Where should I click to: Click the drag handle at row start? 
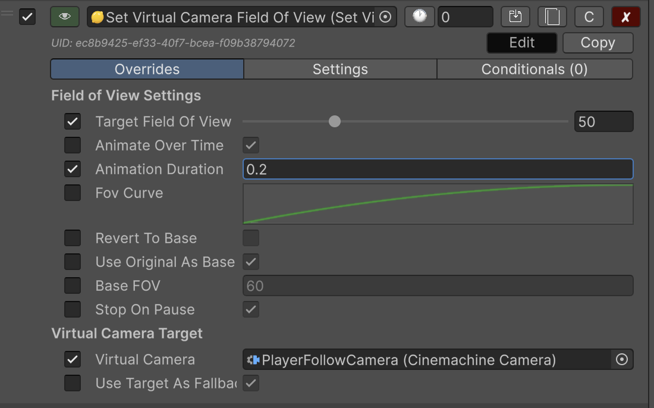[7, 13]
